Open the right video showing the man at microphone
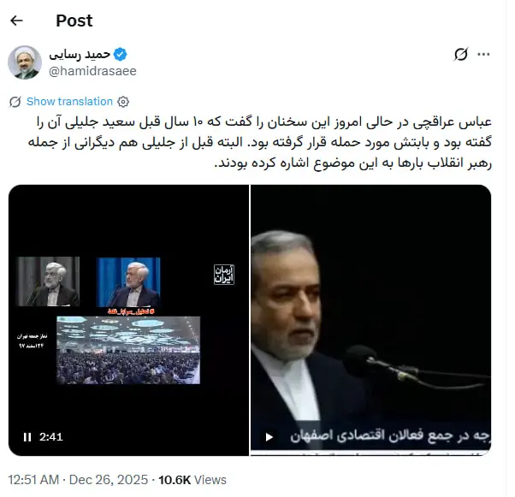Viewport: 515px width, 497px height. point(370,320)
